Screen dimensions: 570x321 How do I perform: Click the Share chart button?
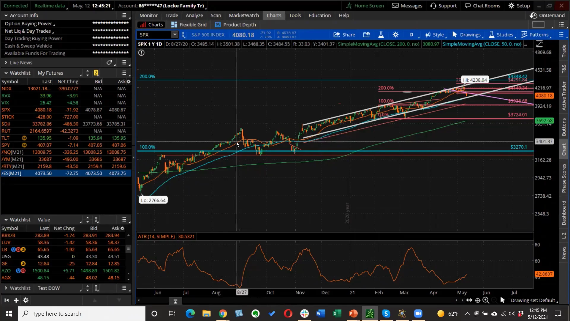point(344,35)
